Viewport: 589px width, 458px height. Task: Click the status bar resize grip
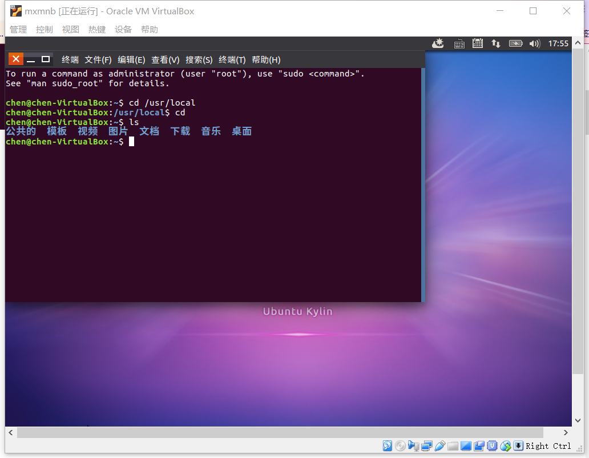[x=580, y=449]
